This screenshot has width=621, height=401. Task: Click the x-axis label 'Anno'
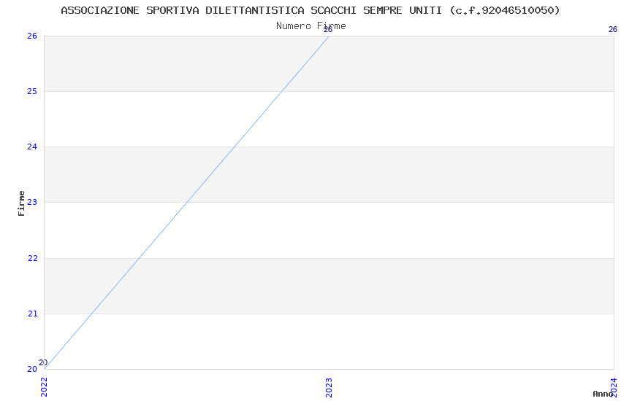(x=603, y=394)
